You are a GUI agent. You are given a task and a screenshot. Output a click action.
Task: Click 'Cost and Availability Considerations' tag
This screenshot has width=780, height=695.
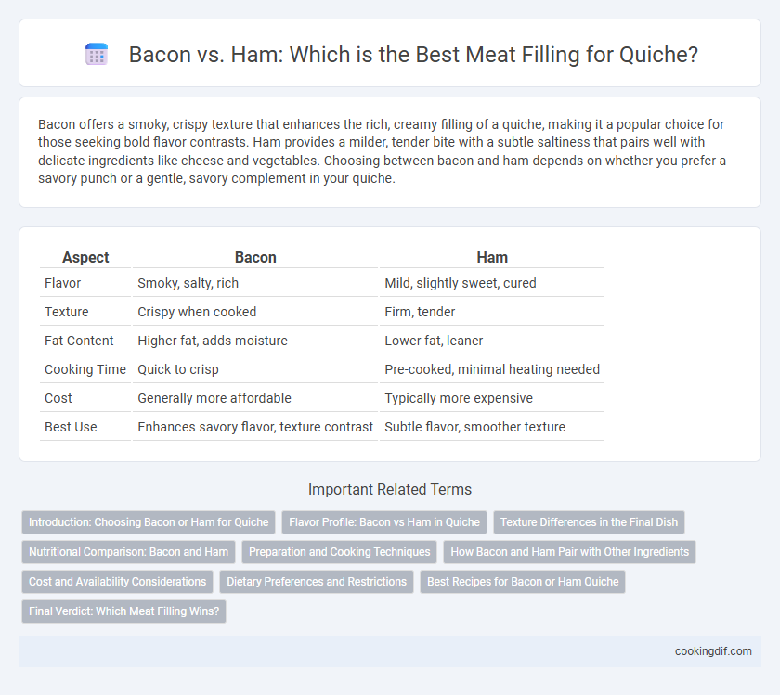117,582
